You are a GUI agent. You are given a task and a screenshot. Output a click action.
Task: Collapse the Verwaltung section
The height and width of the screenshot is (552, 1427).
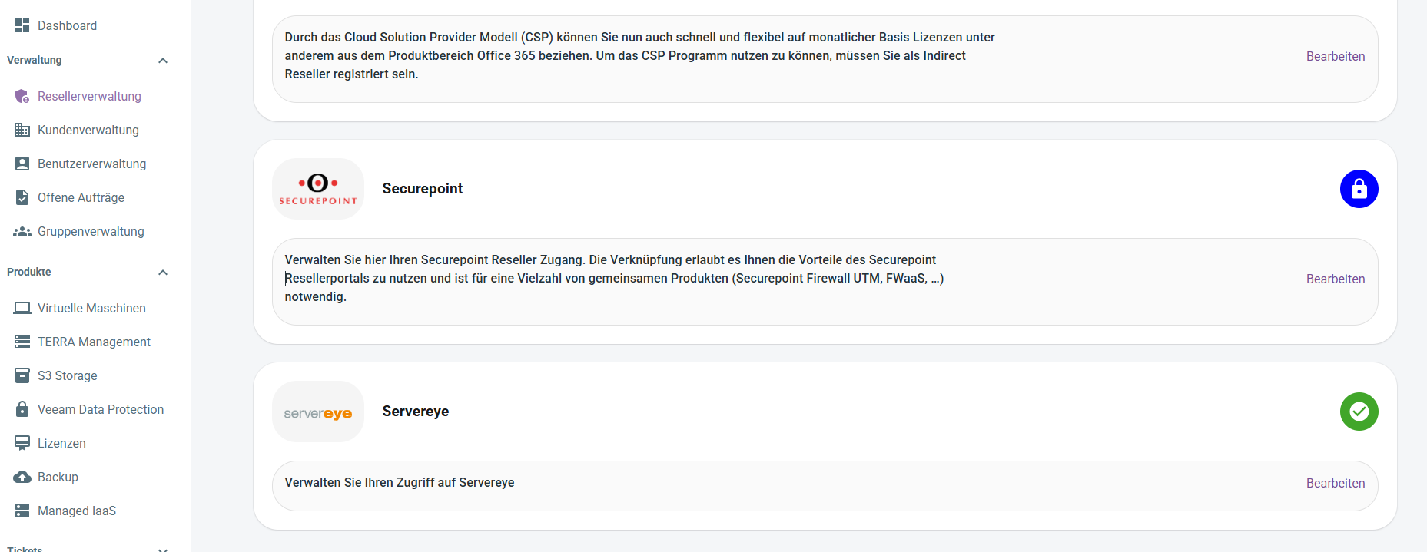[163, 61]
